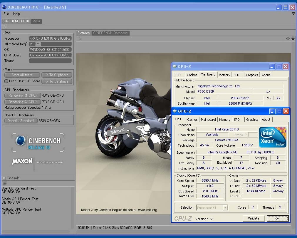Click the OpenGL Standard benchmark button

click(21, 121)
